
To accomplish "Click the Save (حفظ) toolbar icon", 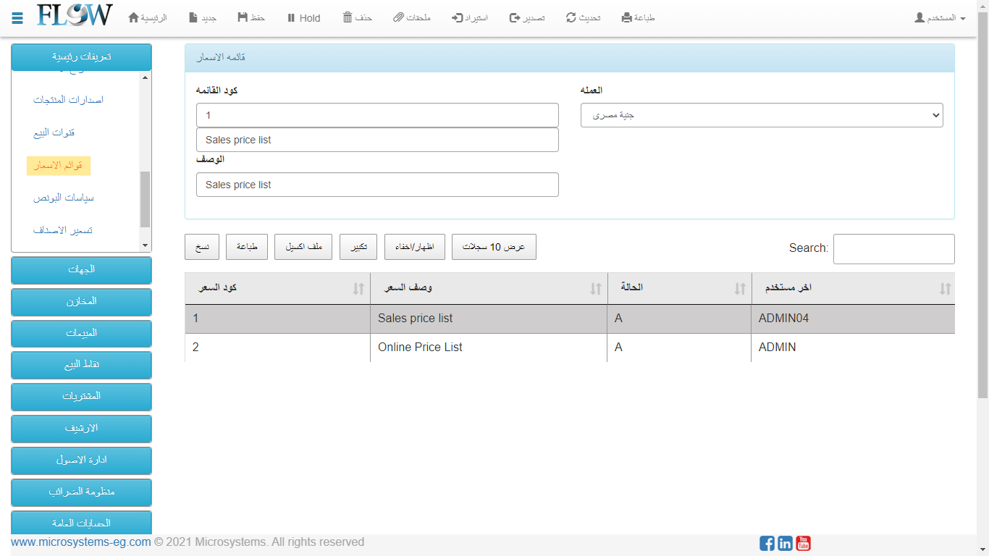I will click(x=243, y=18).
